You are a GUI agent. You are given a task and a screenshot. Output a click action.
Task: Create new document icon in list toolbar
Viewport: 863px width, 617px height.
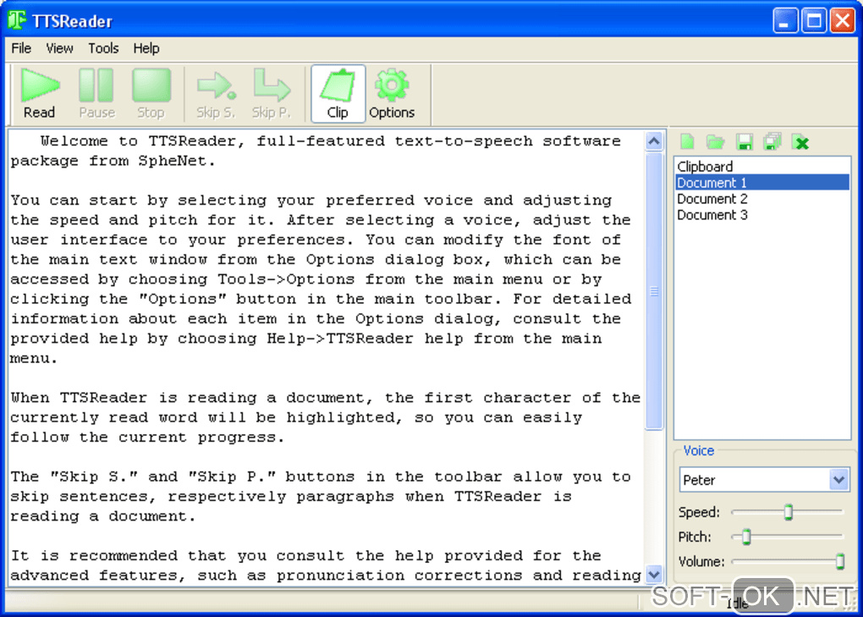click(687, 142)
